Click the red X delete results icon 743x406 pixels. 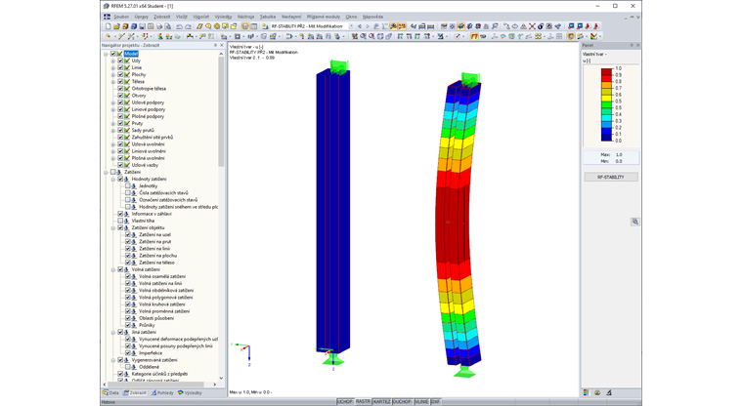[x=532, y=26]
